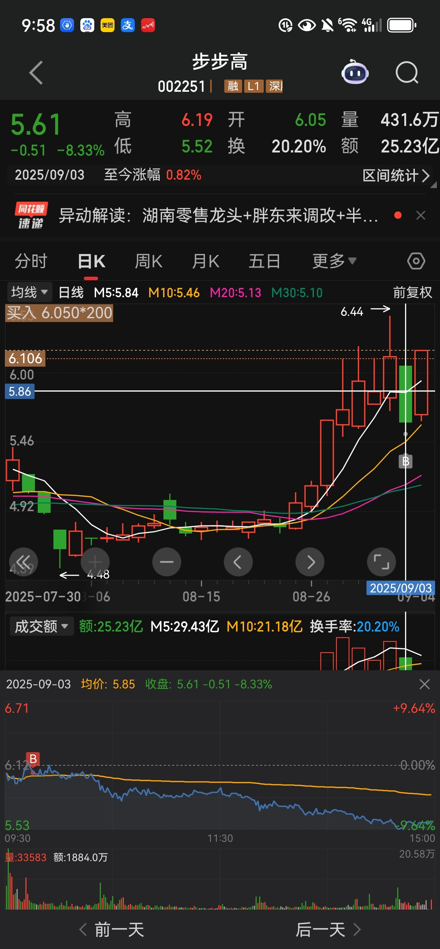Tap the B buy marker on K-line
This screenshot has width=440, height=949.
coord(406,461)
